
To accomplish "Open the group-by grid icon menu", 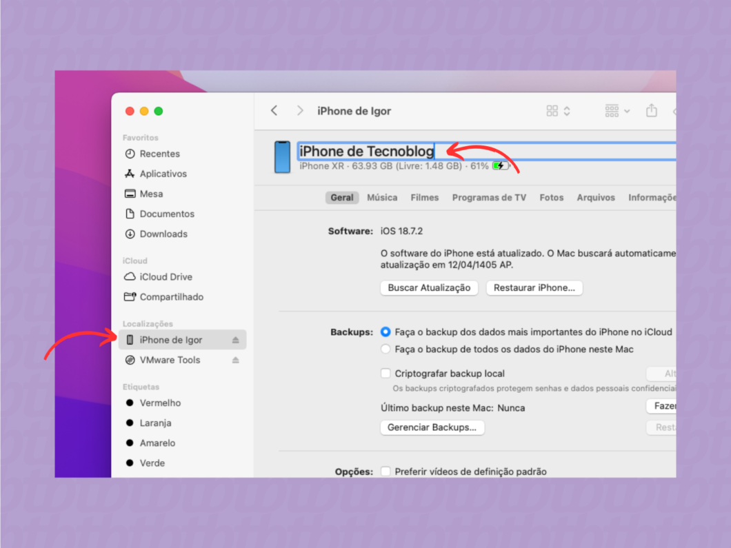I will [x=617, y=110].
